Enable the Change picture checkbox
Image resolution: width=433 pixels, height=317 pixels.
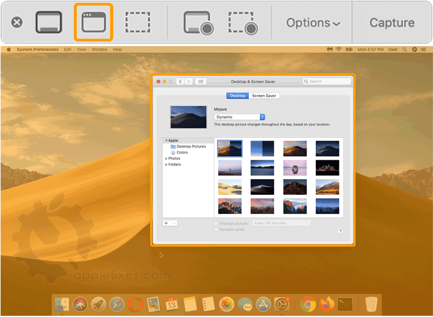[216, 223]
